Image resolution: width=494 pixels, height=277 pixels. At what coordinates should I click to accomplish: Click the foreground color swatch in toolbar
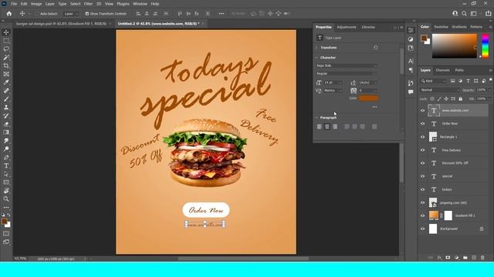click(x=5, y=222)
